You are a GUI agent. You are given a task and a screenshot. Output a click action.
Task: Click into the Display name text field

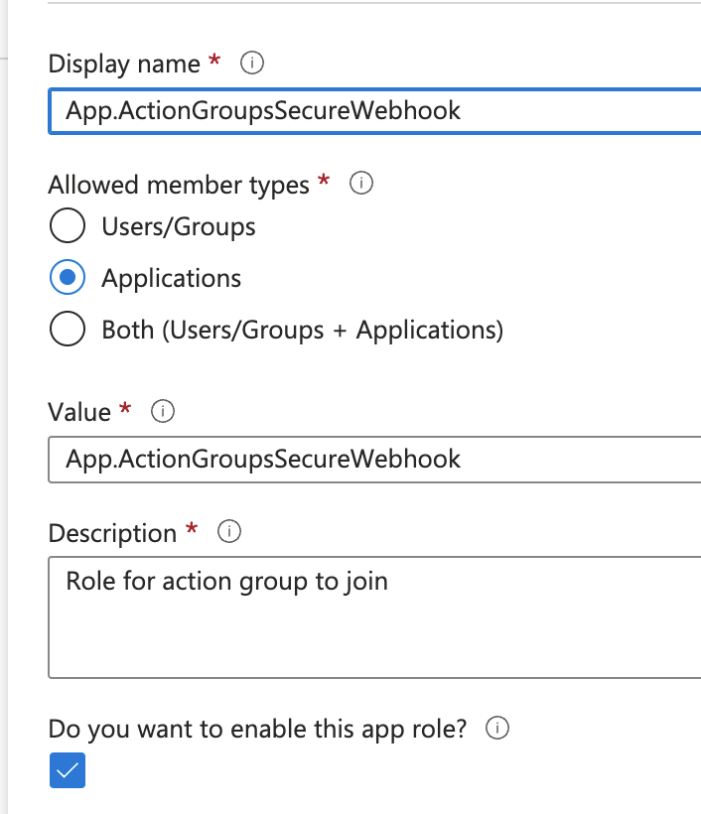pyautogui.click(x=374, y=111)
